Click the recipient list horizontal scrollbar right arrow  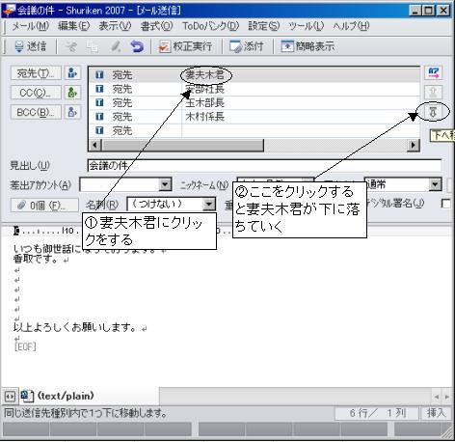(414, 145)
